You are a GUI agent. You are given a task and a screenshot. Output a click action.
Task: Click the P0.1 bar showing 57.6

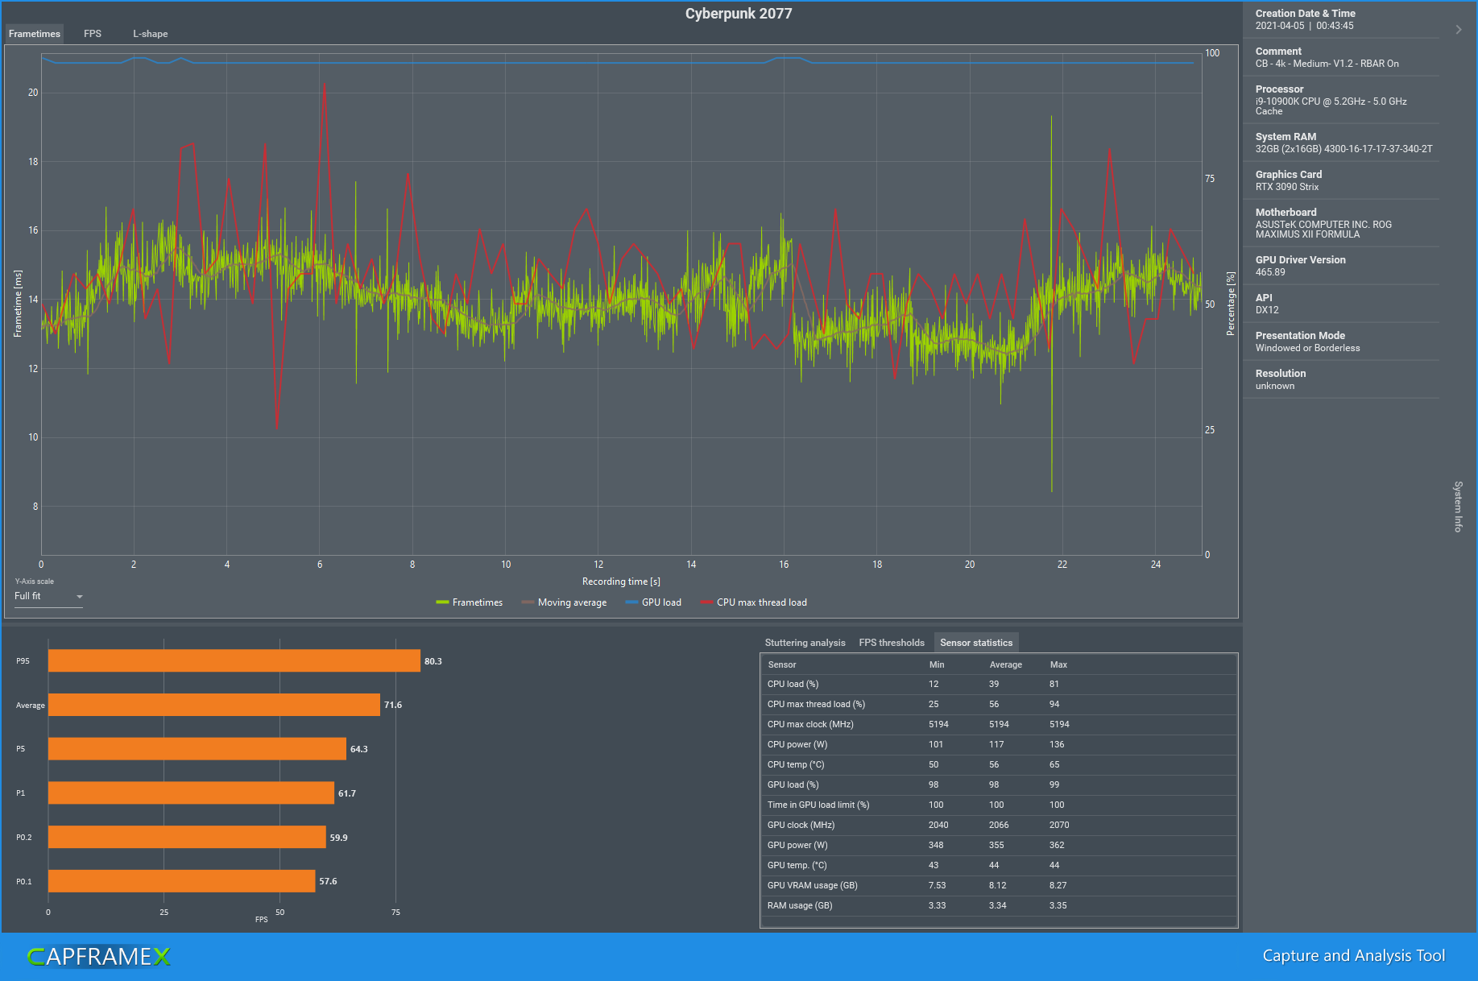(x=182, y=881)
